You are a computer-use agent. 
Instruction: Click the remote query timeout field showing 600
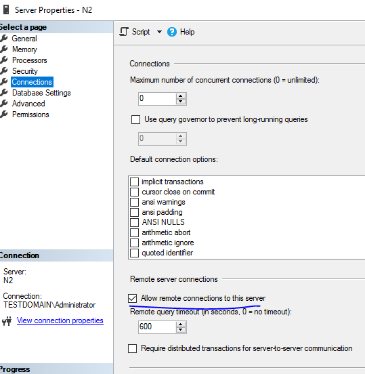click(157, 327)
